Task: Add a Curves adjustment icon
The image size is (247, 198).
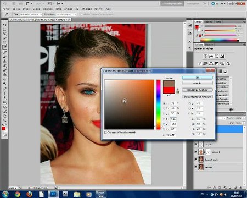Action: [217, 56]
